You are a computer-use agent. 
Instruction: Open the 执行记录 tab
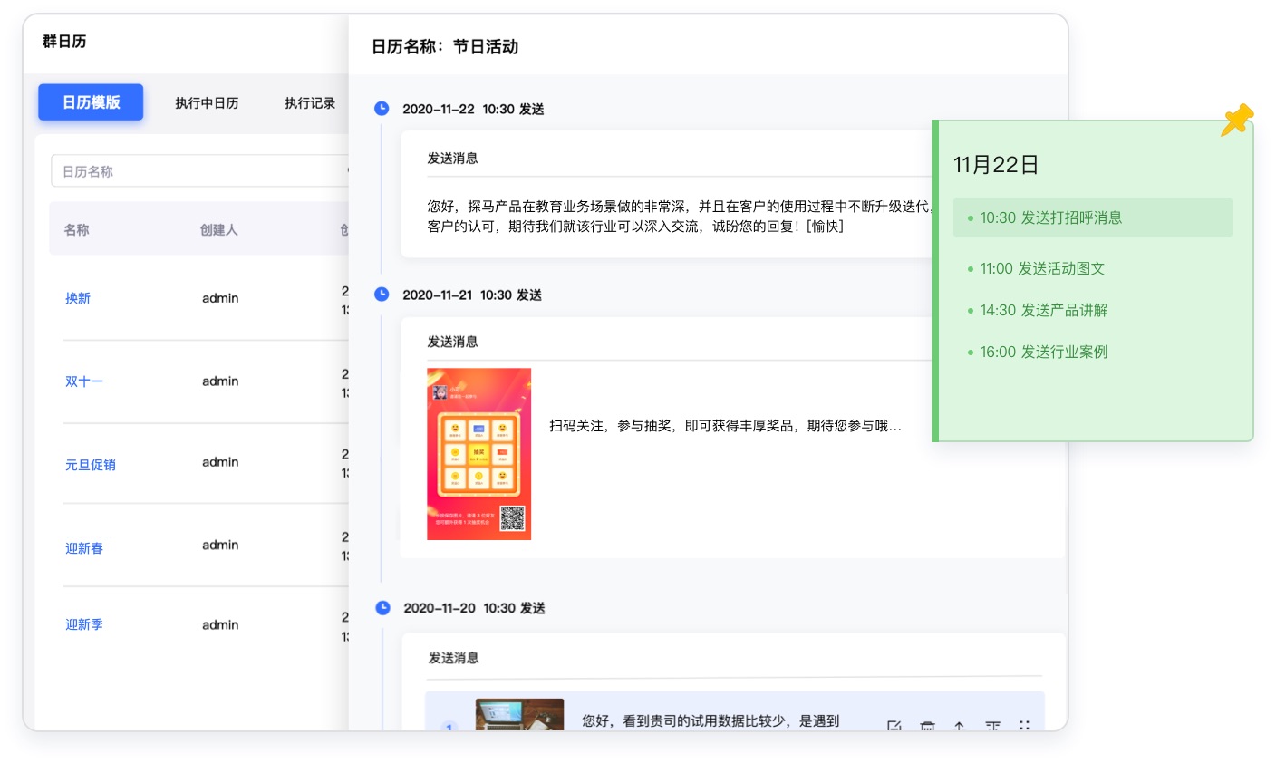[310, 103]
